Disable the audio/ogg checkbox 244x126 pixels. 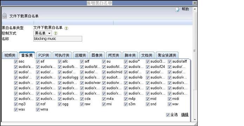(x=60, y=77)
